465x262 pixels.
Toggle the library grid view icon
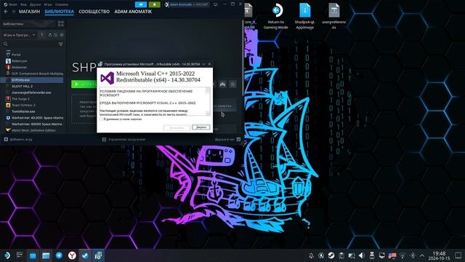pos(60,24)
